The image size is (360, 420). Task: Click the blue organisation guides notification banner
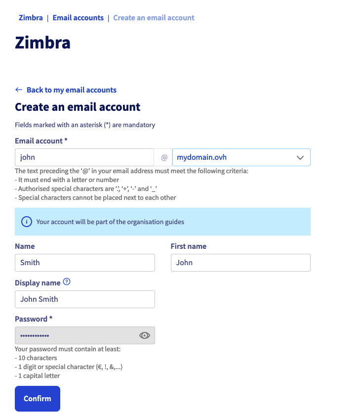(162, 221)
